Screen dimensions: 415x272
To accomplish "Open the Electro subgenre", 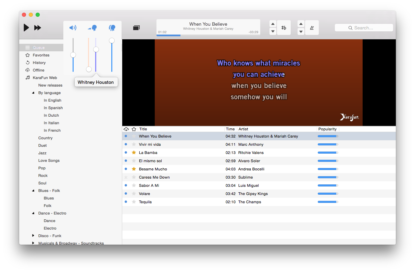I will pos(50,228).
